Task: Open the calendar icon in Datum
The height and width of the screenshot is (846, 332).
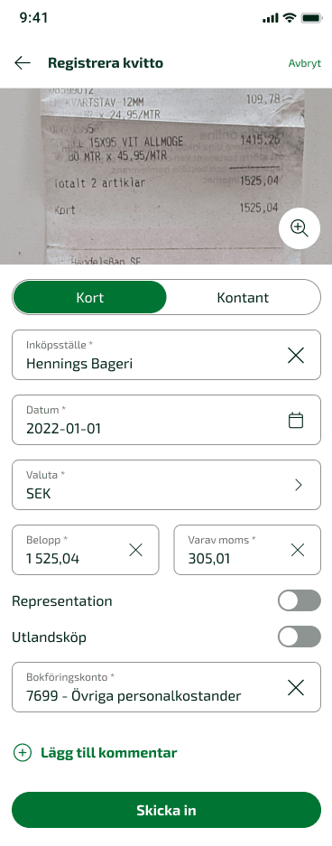Action: click(x=296, y=421)
